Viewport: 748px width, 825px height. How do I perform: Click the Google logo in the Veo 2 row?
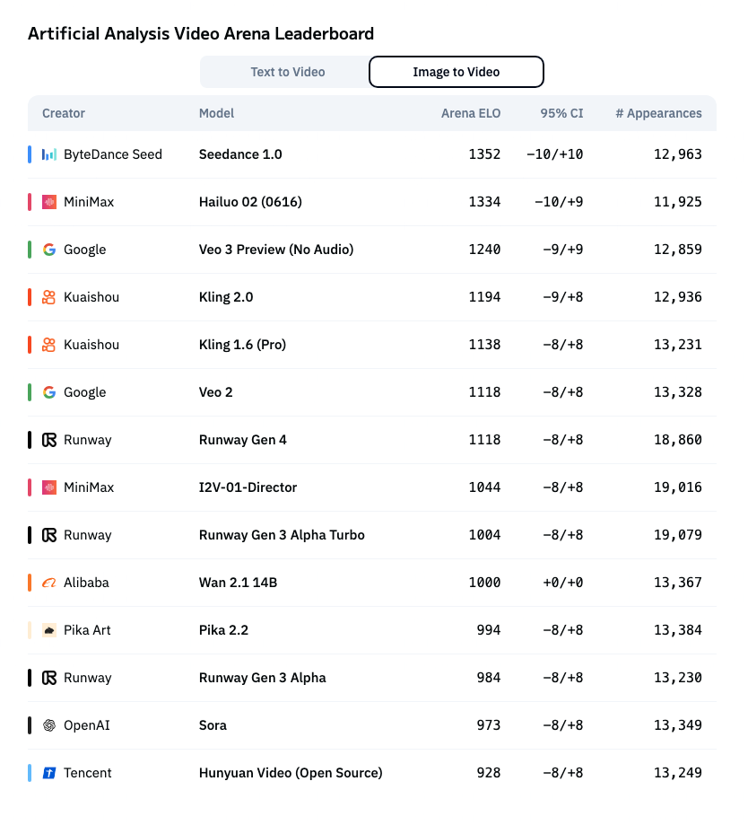click(x=49, y=392)
